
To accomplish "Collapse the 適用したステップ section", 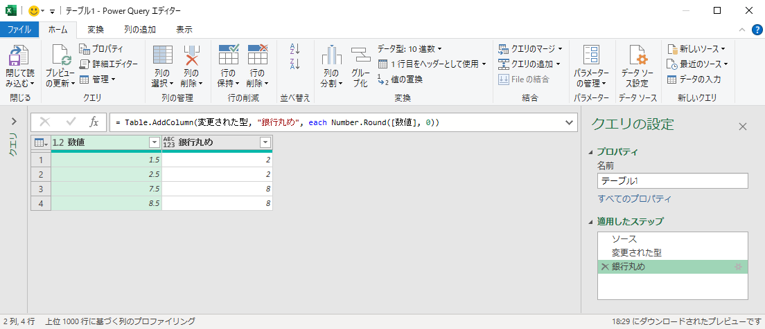I will 592,221.
